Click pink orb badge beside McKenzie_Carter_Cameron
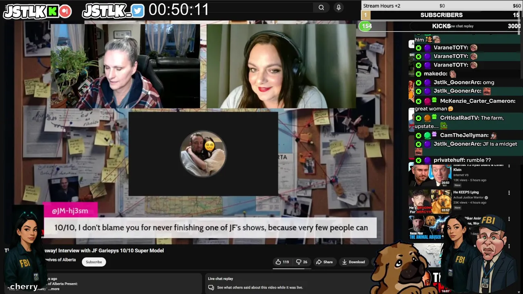The width and height of the screenshot is (523, 294). pyautogui.click(x=427, y=101)
